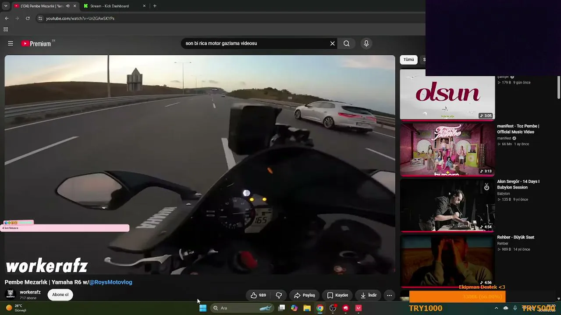Open the Rehber Büyük Saat thumbnail
The height and width of the screenshot is (315, 561).
(447, 261)
